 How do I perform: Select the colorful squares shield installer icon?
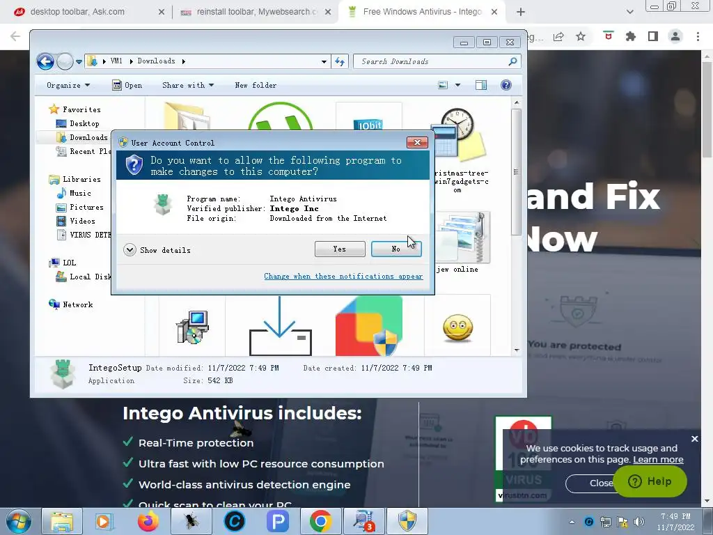369,326
